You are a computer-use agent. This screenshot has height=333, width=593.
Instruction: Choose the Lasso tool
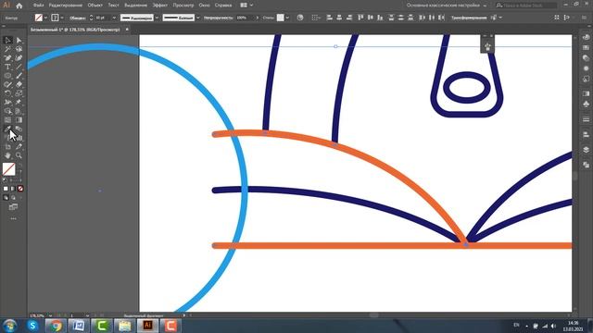pos(19,49)
